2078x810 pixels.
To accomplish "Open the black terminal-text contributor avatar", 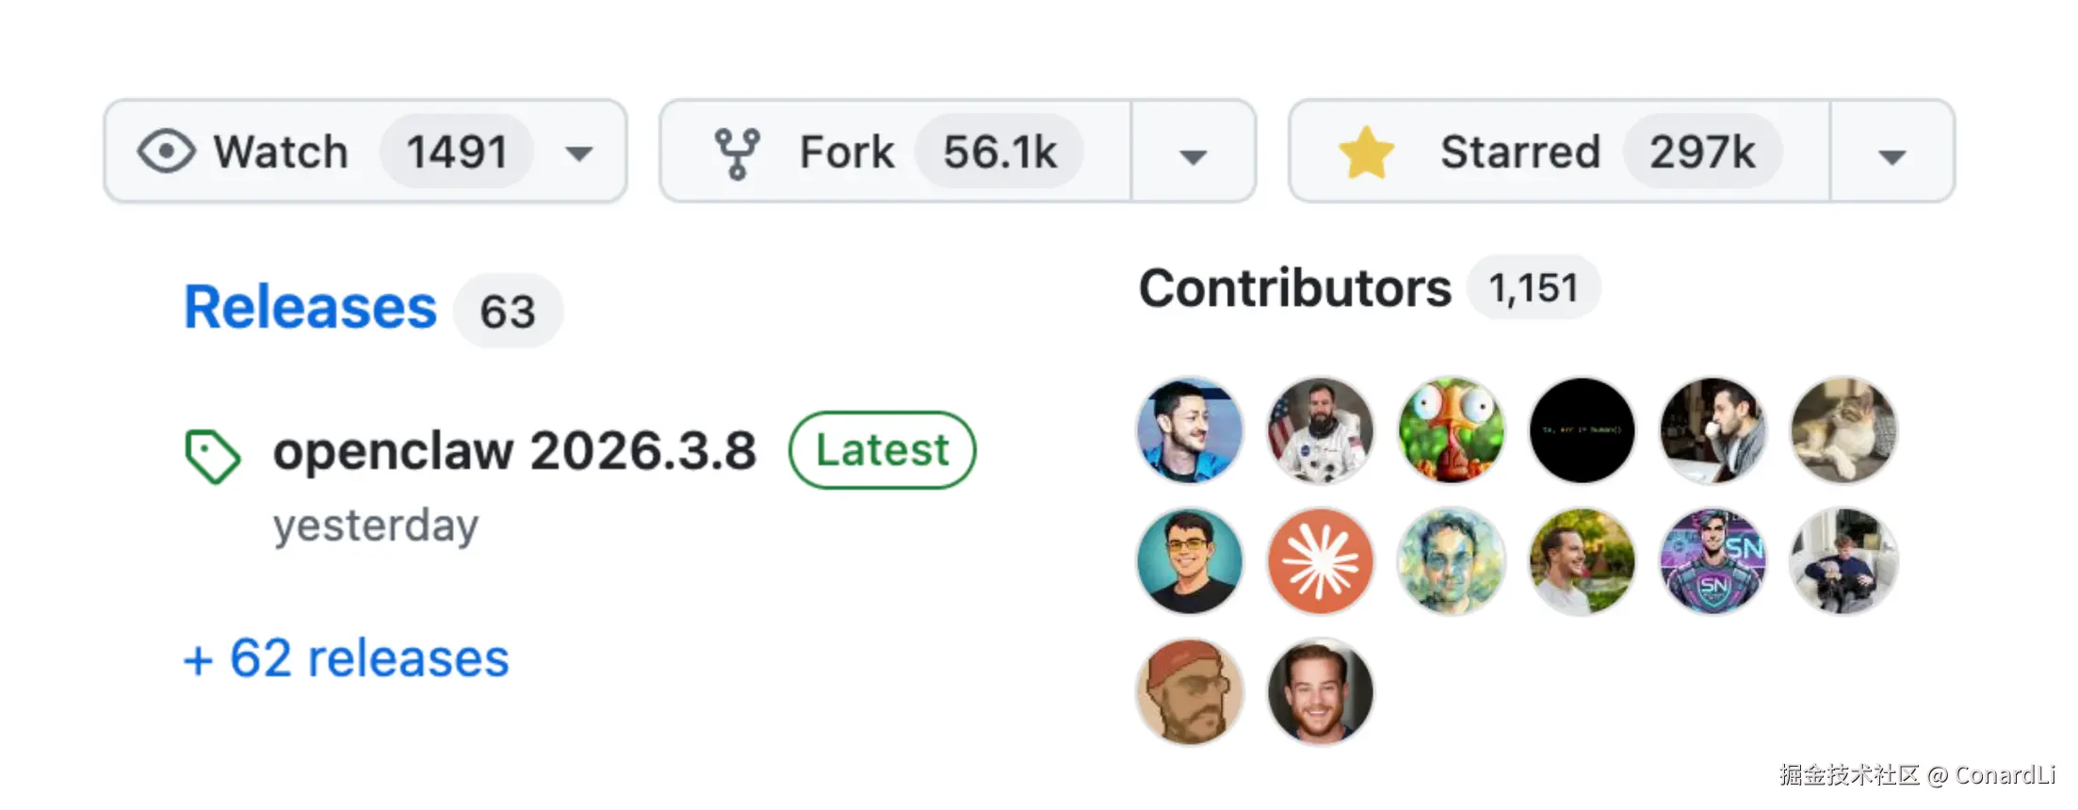I will click(1583, 430).
